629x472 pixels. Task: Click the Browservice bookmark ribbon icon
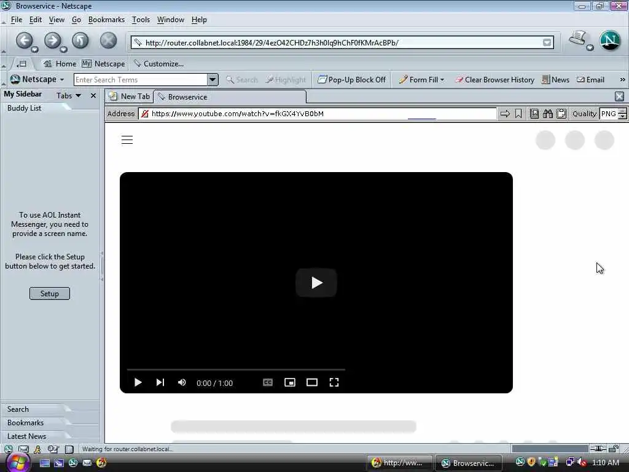point(518,114)
